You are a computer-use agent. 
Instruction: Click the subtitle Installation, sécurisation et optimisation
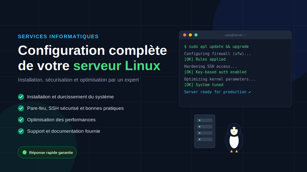78,80
